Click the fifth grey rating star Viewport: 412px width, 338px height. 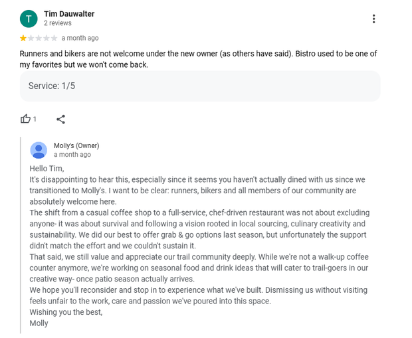(54, 39)
